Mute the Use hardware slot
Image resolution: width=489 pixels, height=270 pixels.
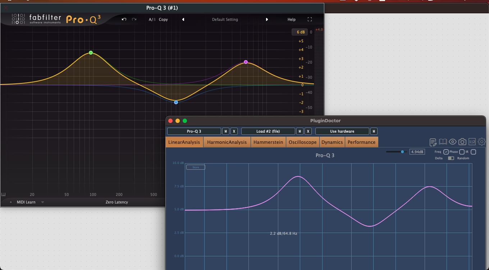click(x=374, y=131)
